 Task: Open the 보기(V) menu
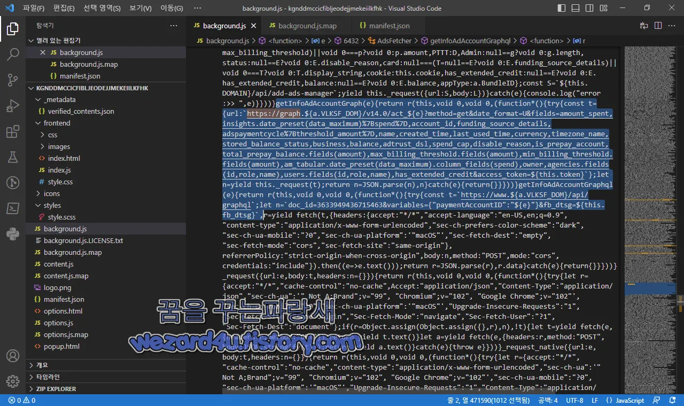[141, 8]
